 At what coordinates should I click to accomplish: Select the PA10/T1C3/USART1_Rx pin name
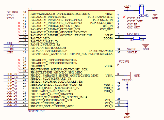click(x=45, y=44)
